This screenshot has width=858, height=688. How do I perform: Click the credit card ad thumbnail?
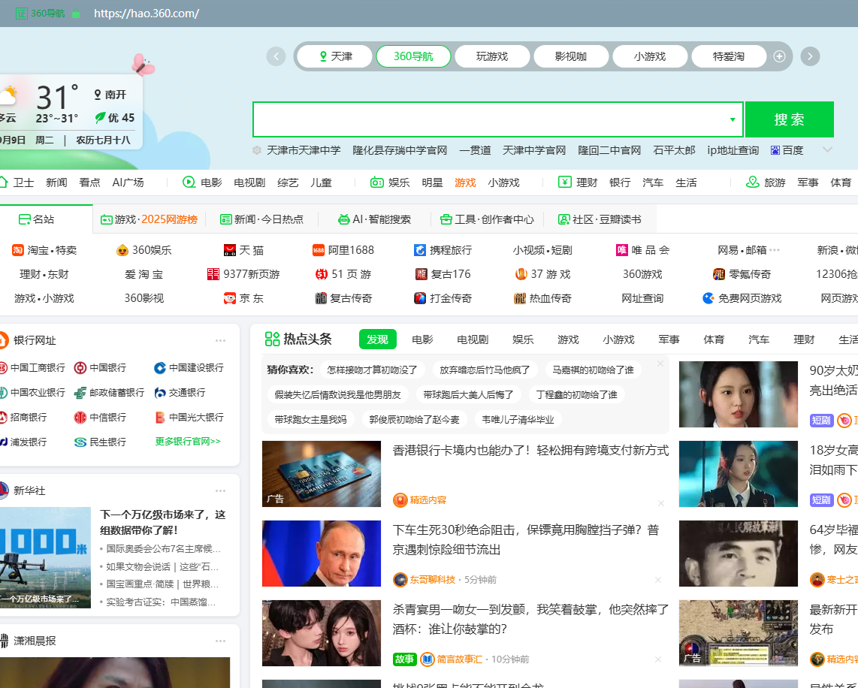pos(322,474)
